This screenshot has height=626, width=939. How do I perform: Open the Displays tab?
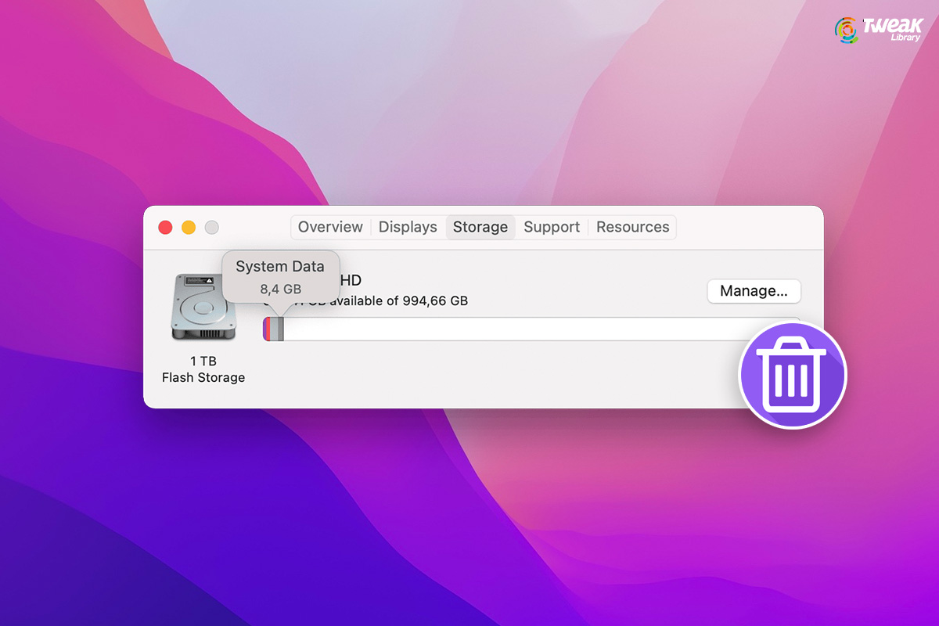(x=407, y=227)
